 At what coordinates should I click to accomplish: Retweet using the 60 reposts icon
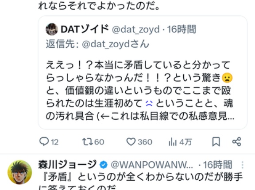pyautogui.click(x=93, y=142)
